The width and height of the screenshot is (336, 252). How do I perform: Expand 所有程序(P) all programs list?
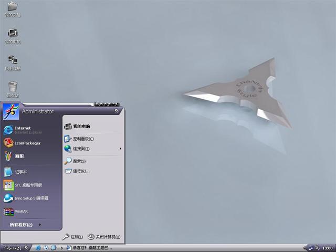pos(25,225)
